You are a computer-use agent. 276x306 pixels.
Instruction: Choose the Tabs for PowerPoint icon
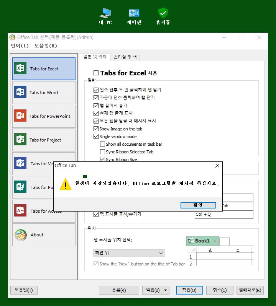pos(20,116)
